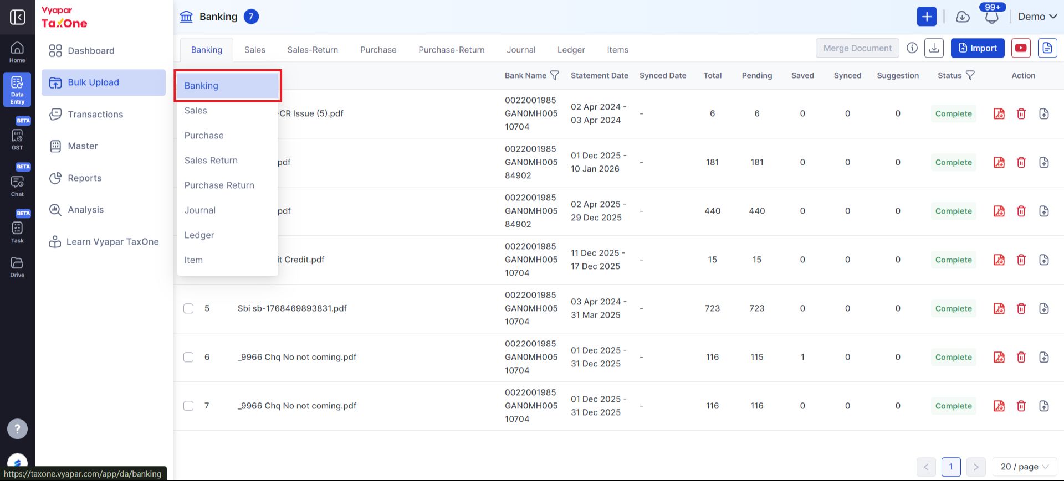Screen dimensions: 1064x481
Task: Tick the checkbox for row 5
Action: coord(188,308)
